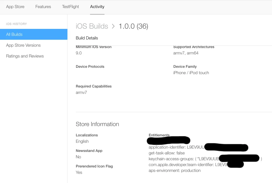Click the get-task-allow: false entry
This screenshot has height=183, width=272.
[x=167, y=153]
